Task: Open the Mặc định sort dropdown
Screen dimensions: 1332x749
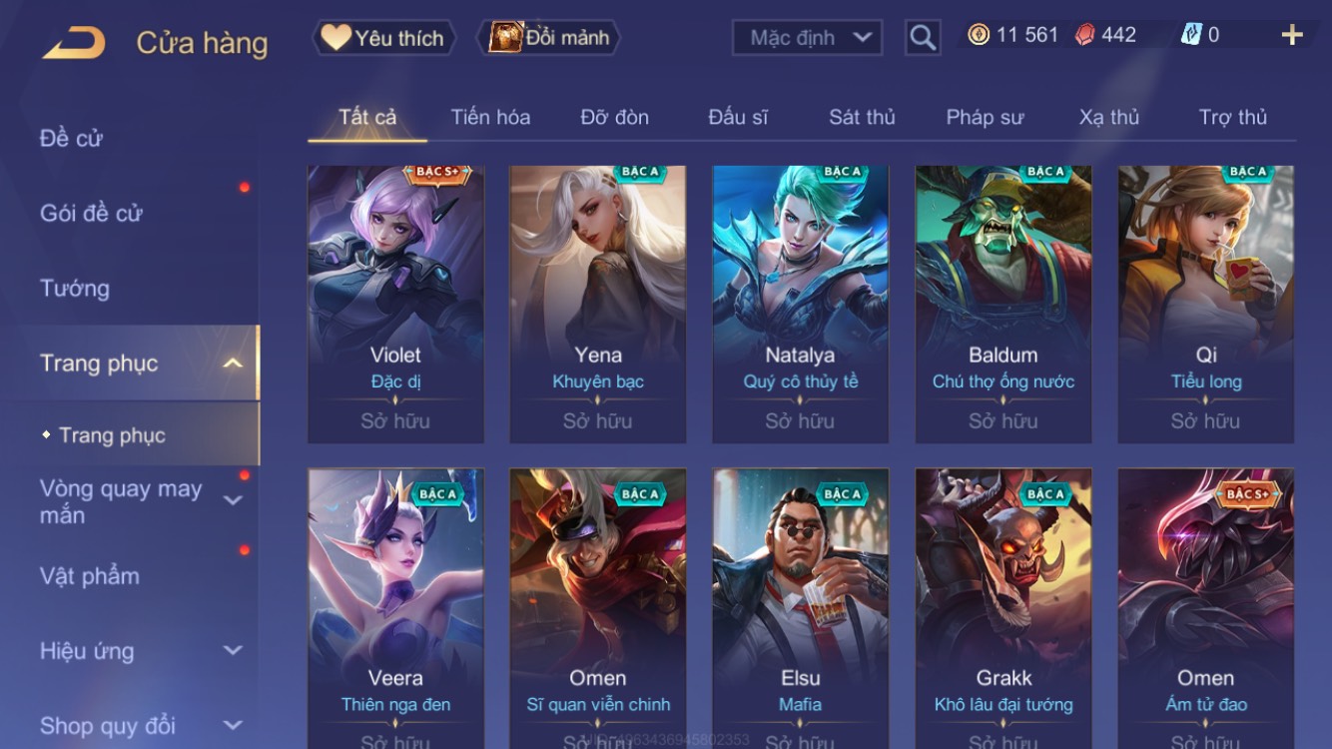Action: pyautogui.click(x=808, y=38)
